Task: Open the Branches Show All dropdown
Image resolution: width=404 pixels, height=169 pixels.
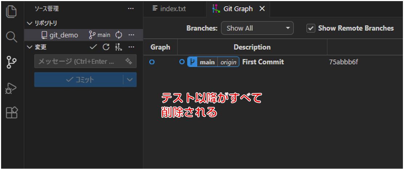Action: pyautogui.click(x=257, y=28)
